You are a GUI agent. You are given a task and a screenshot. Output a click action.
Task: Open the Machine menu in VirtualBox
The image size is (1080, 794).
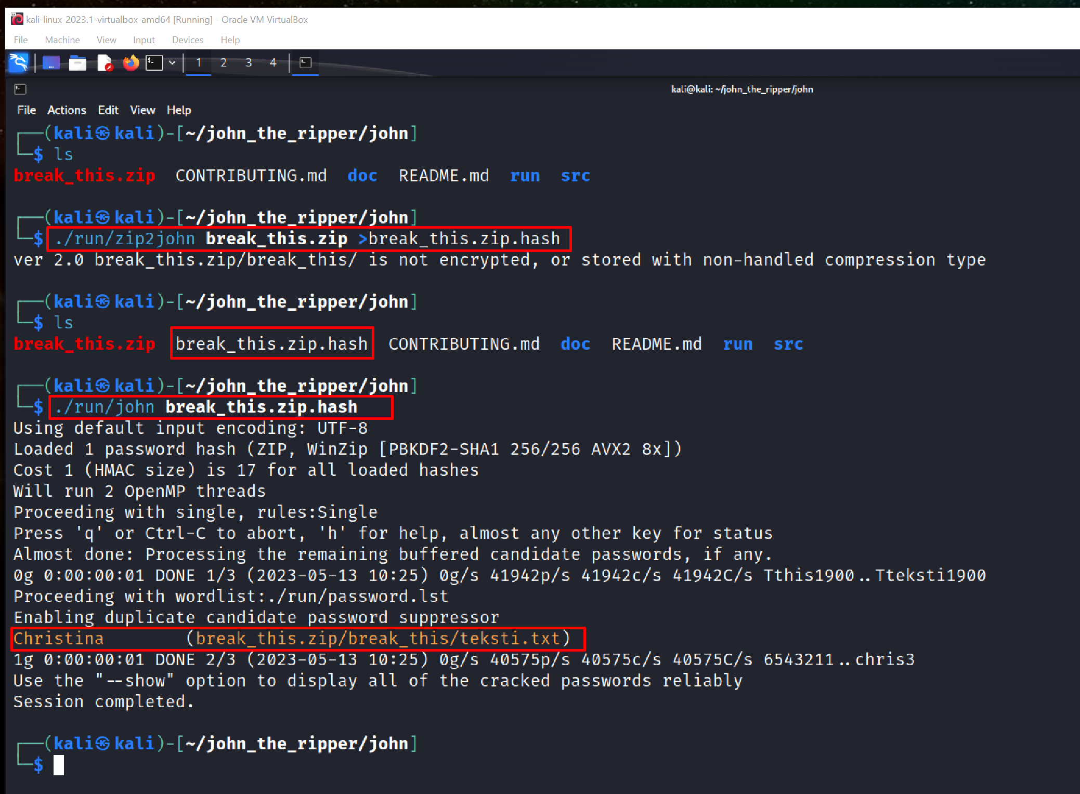coord(62,39)
